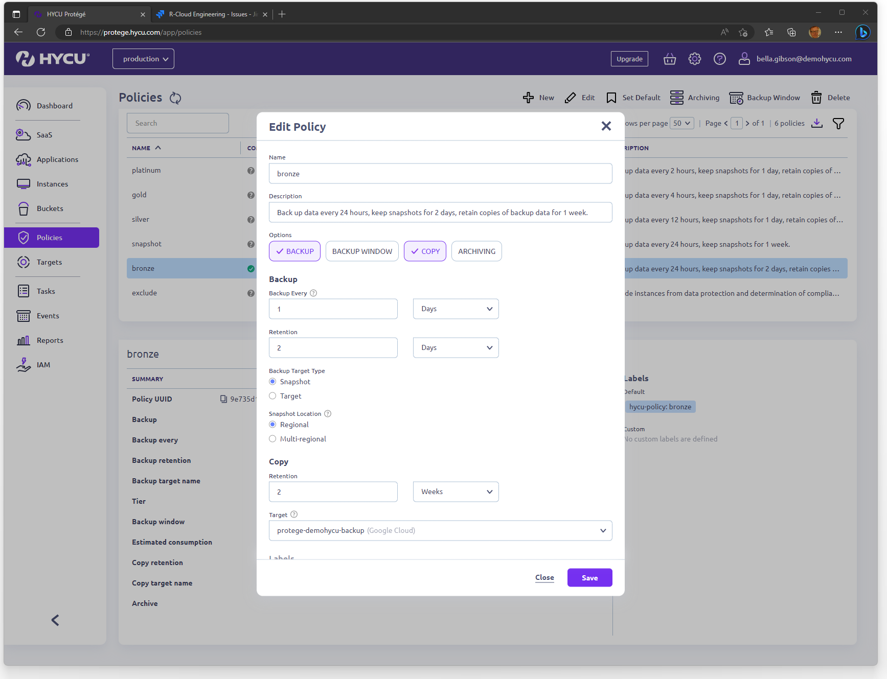Change Copy retention units from Weeks
The width and height of the screenshot is (887, 679).
pyautogui.click(x=454, y=491)
